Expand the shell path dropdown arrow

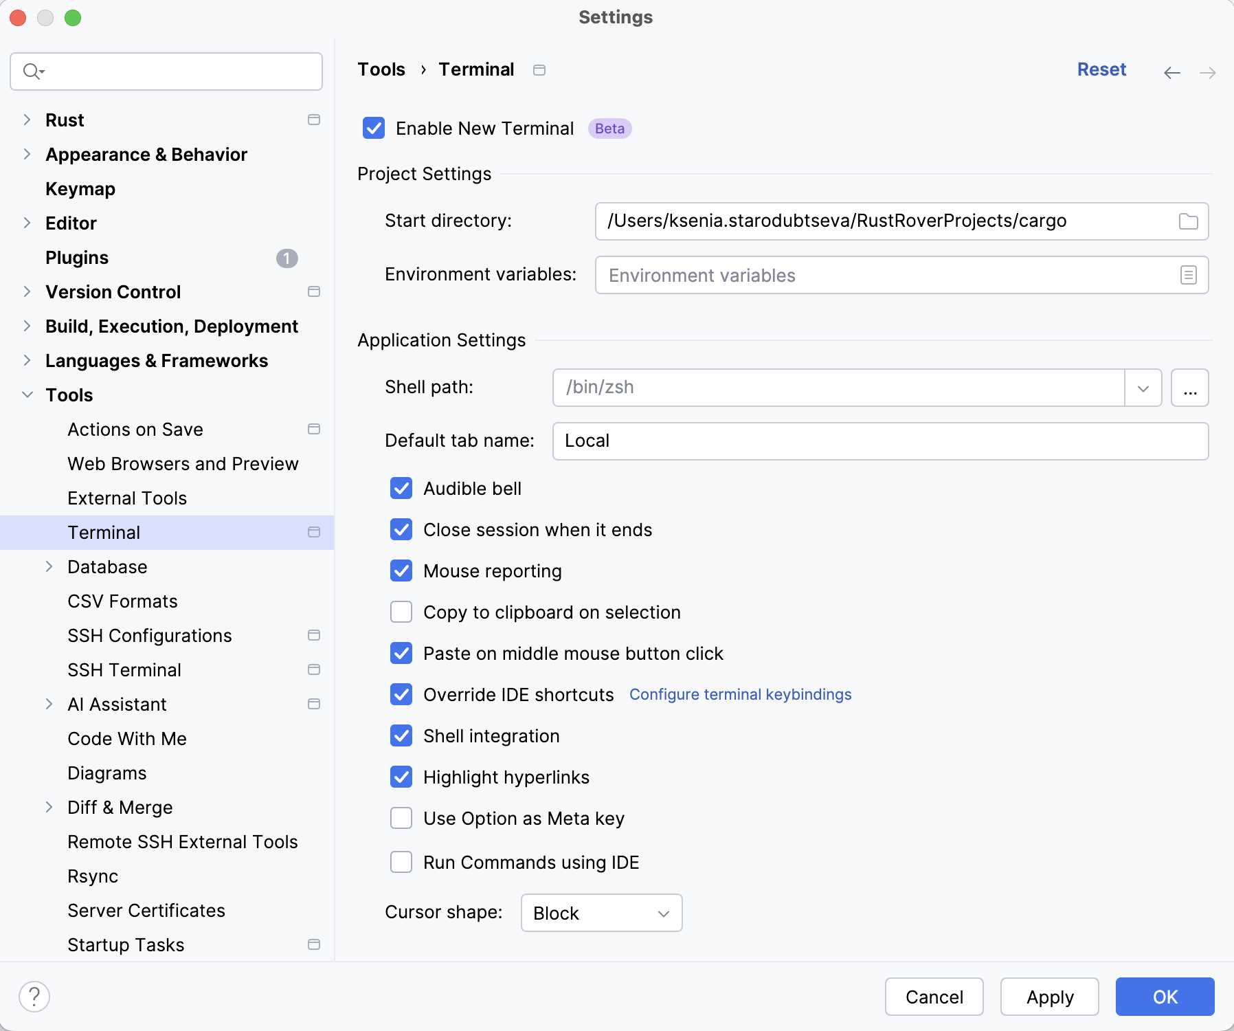(1143, 387)
